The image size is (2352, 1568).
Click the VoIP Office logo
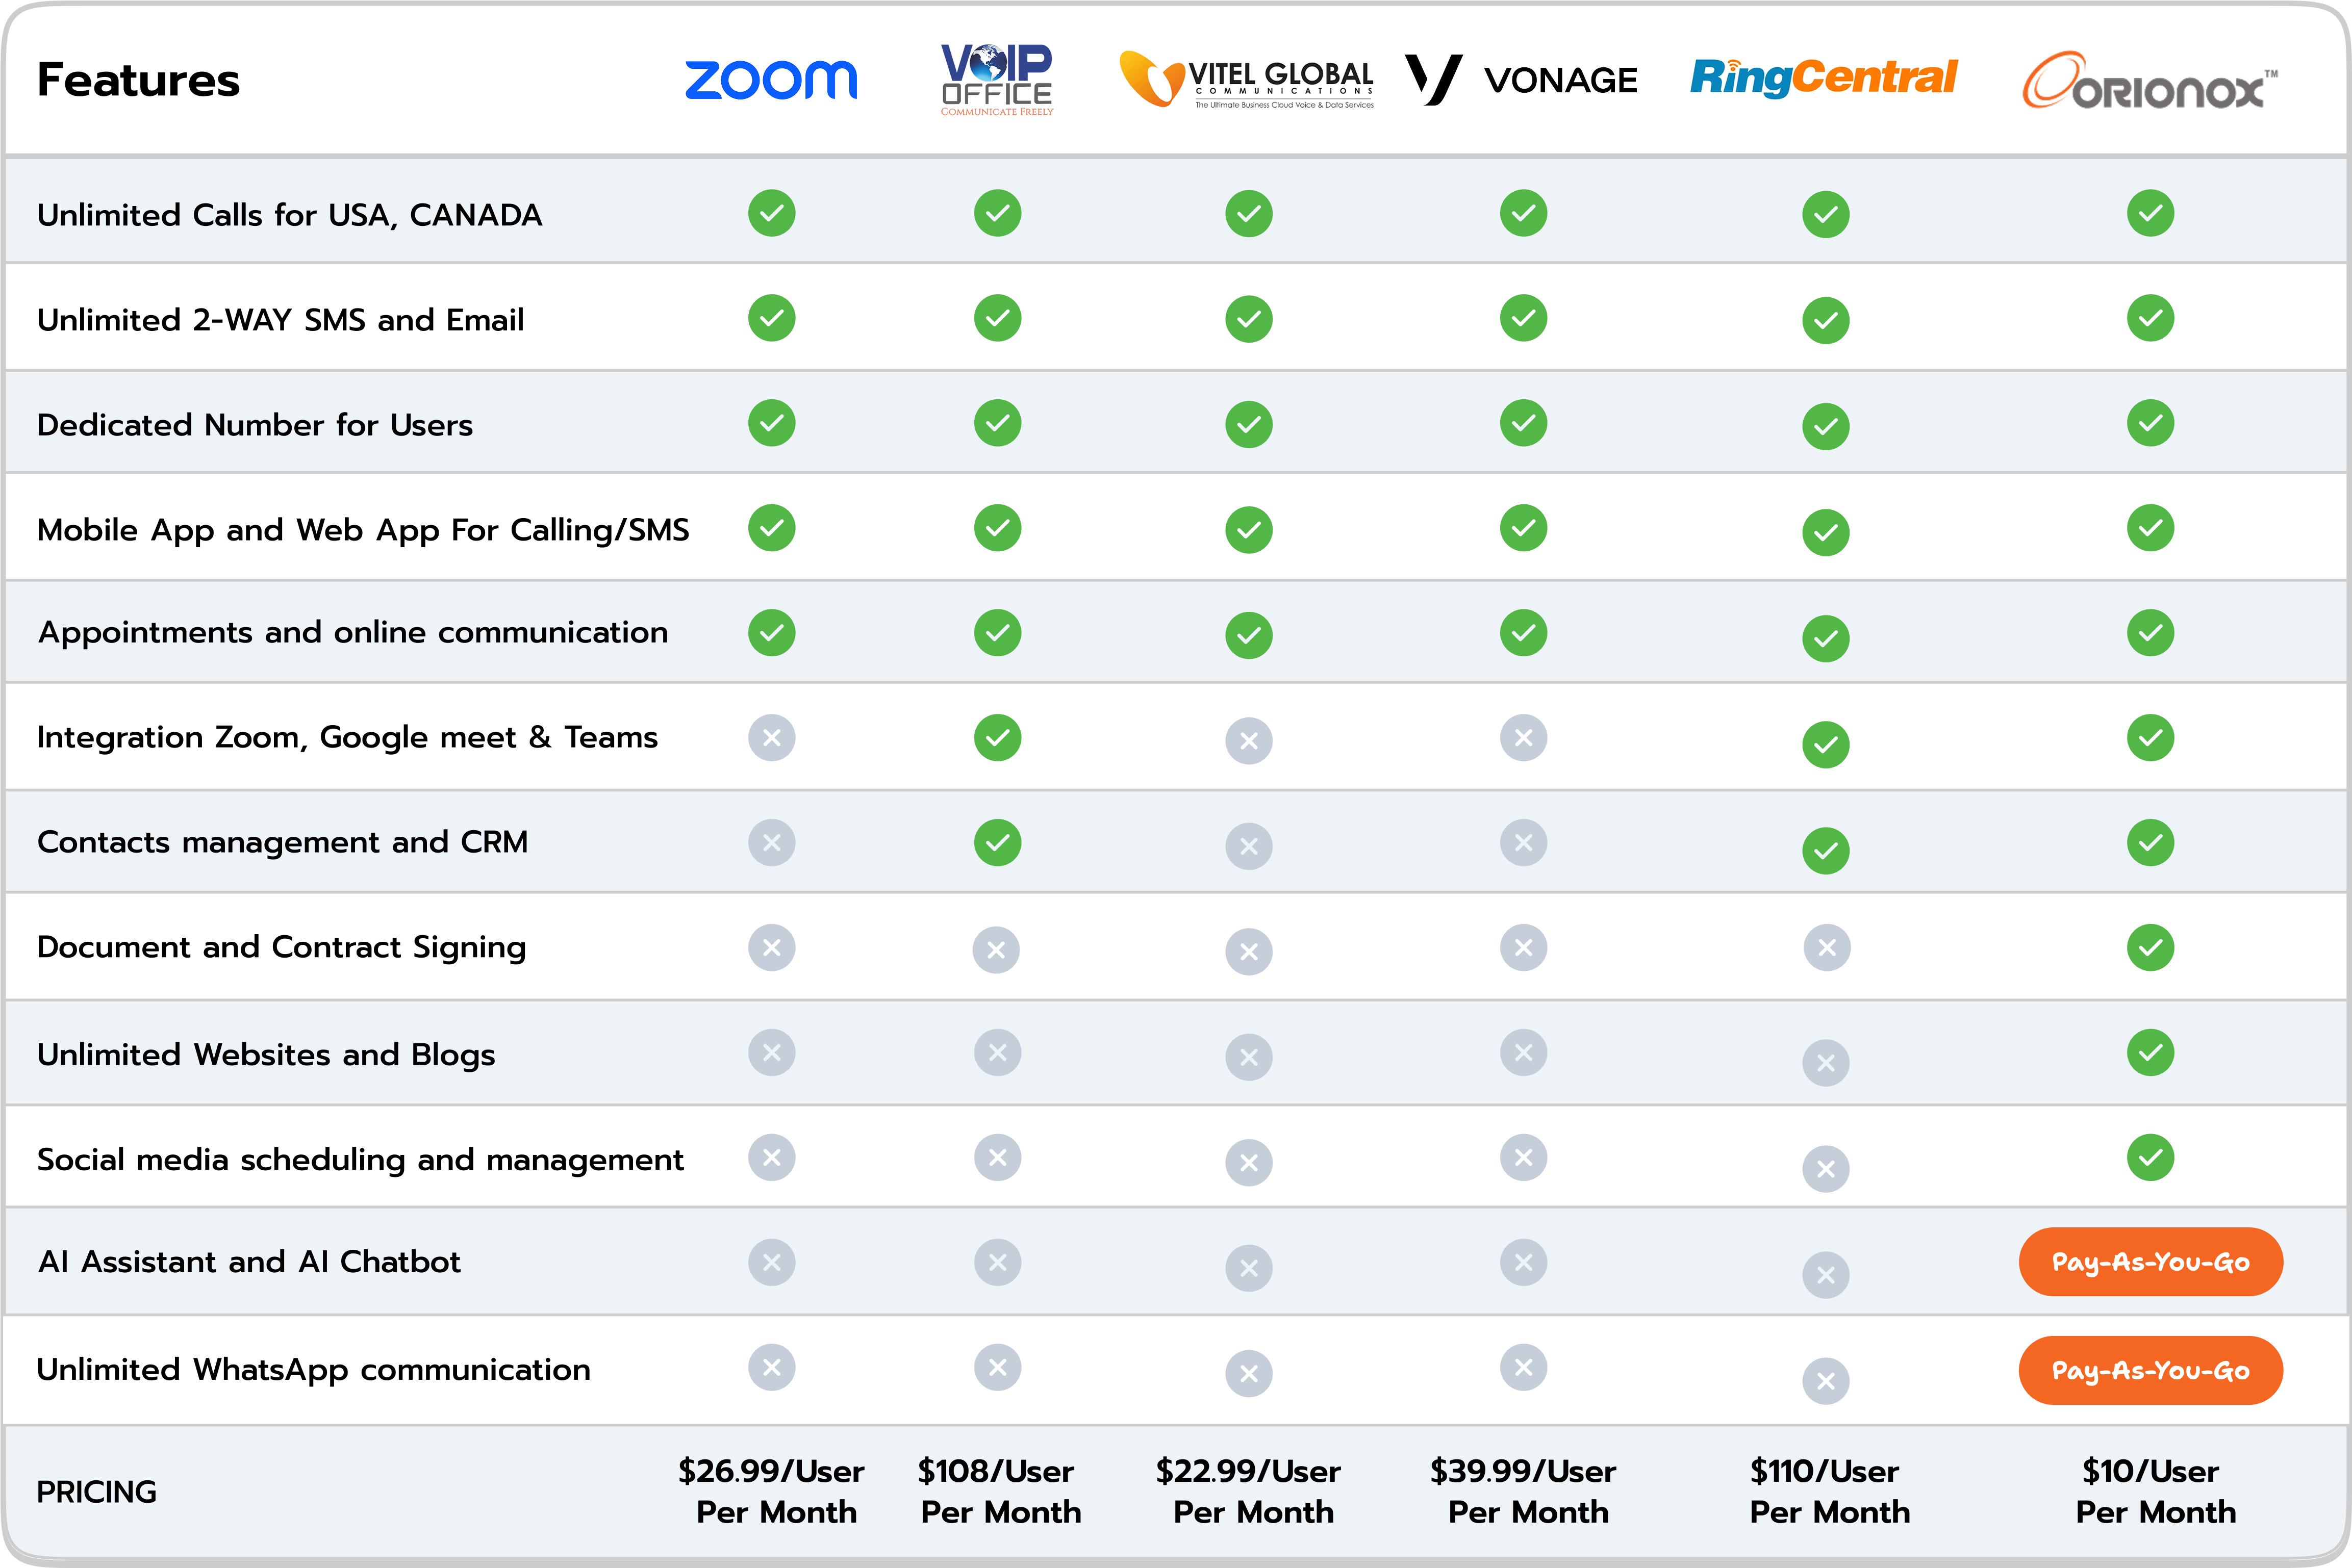(x=996, y=80)
